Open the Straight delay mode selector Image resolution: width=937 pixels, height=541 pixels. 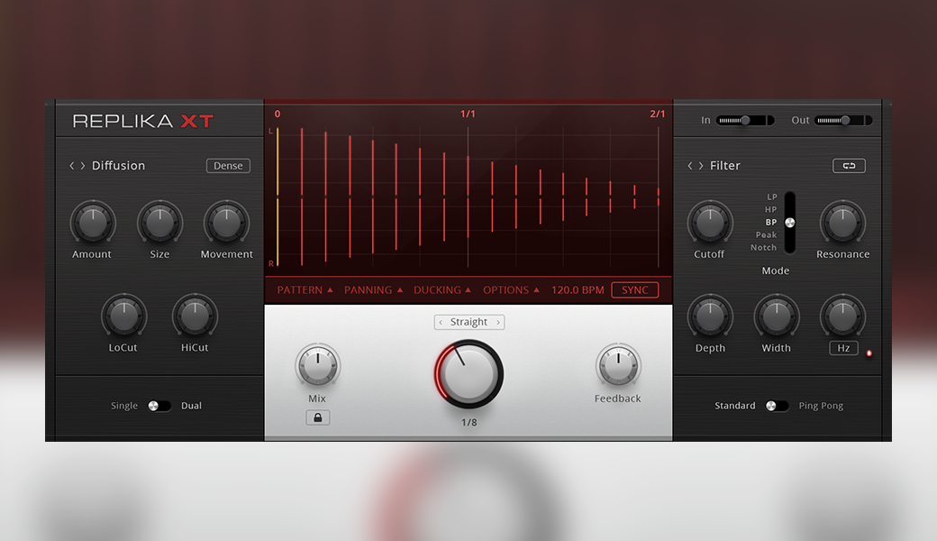[469, 322]
